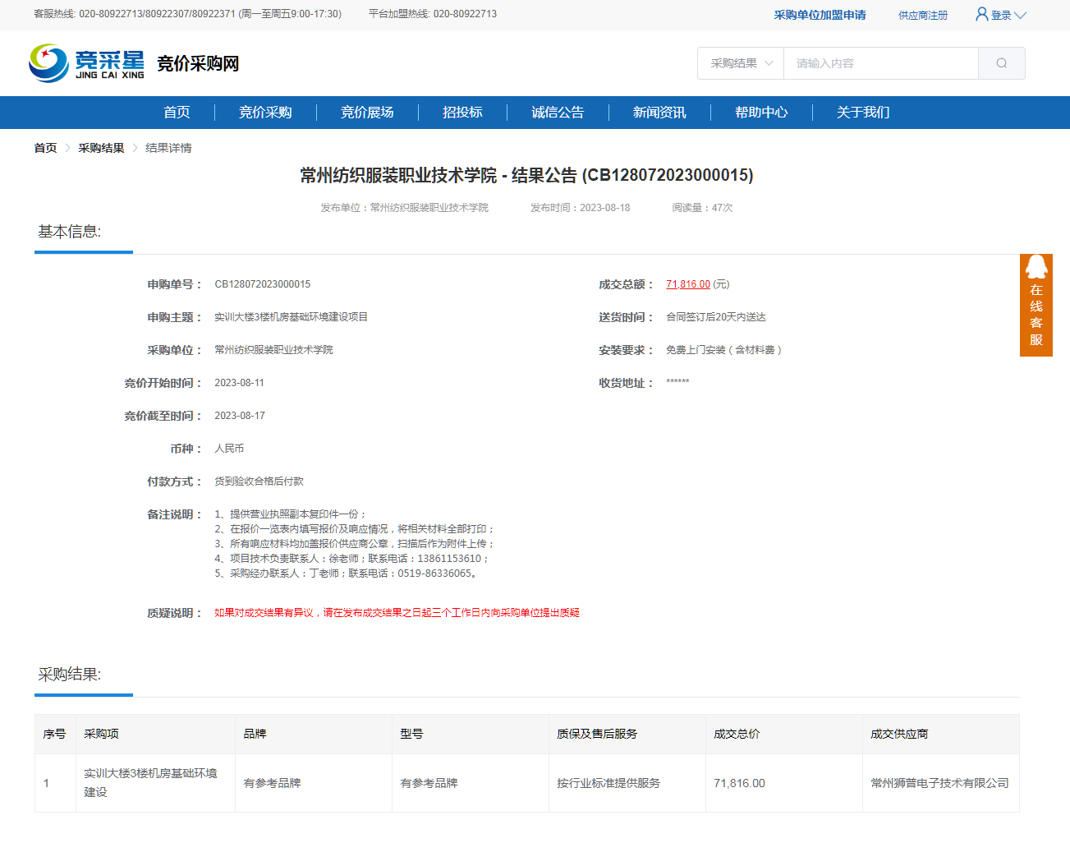The height and width of the screenshot is (843, 1070).
Task: Click the 竞采星 logo
Action: (86, 63)
